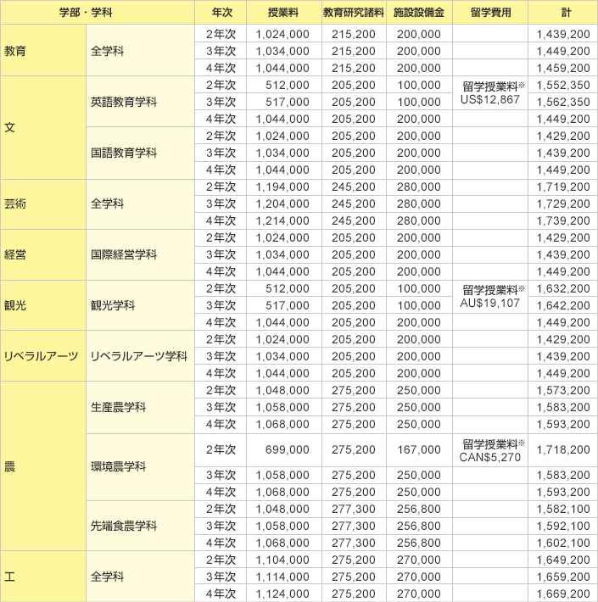This screenshot has width=598, height=602.
Task: Select the 年次 column header
Action: [x=221, y=12]
